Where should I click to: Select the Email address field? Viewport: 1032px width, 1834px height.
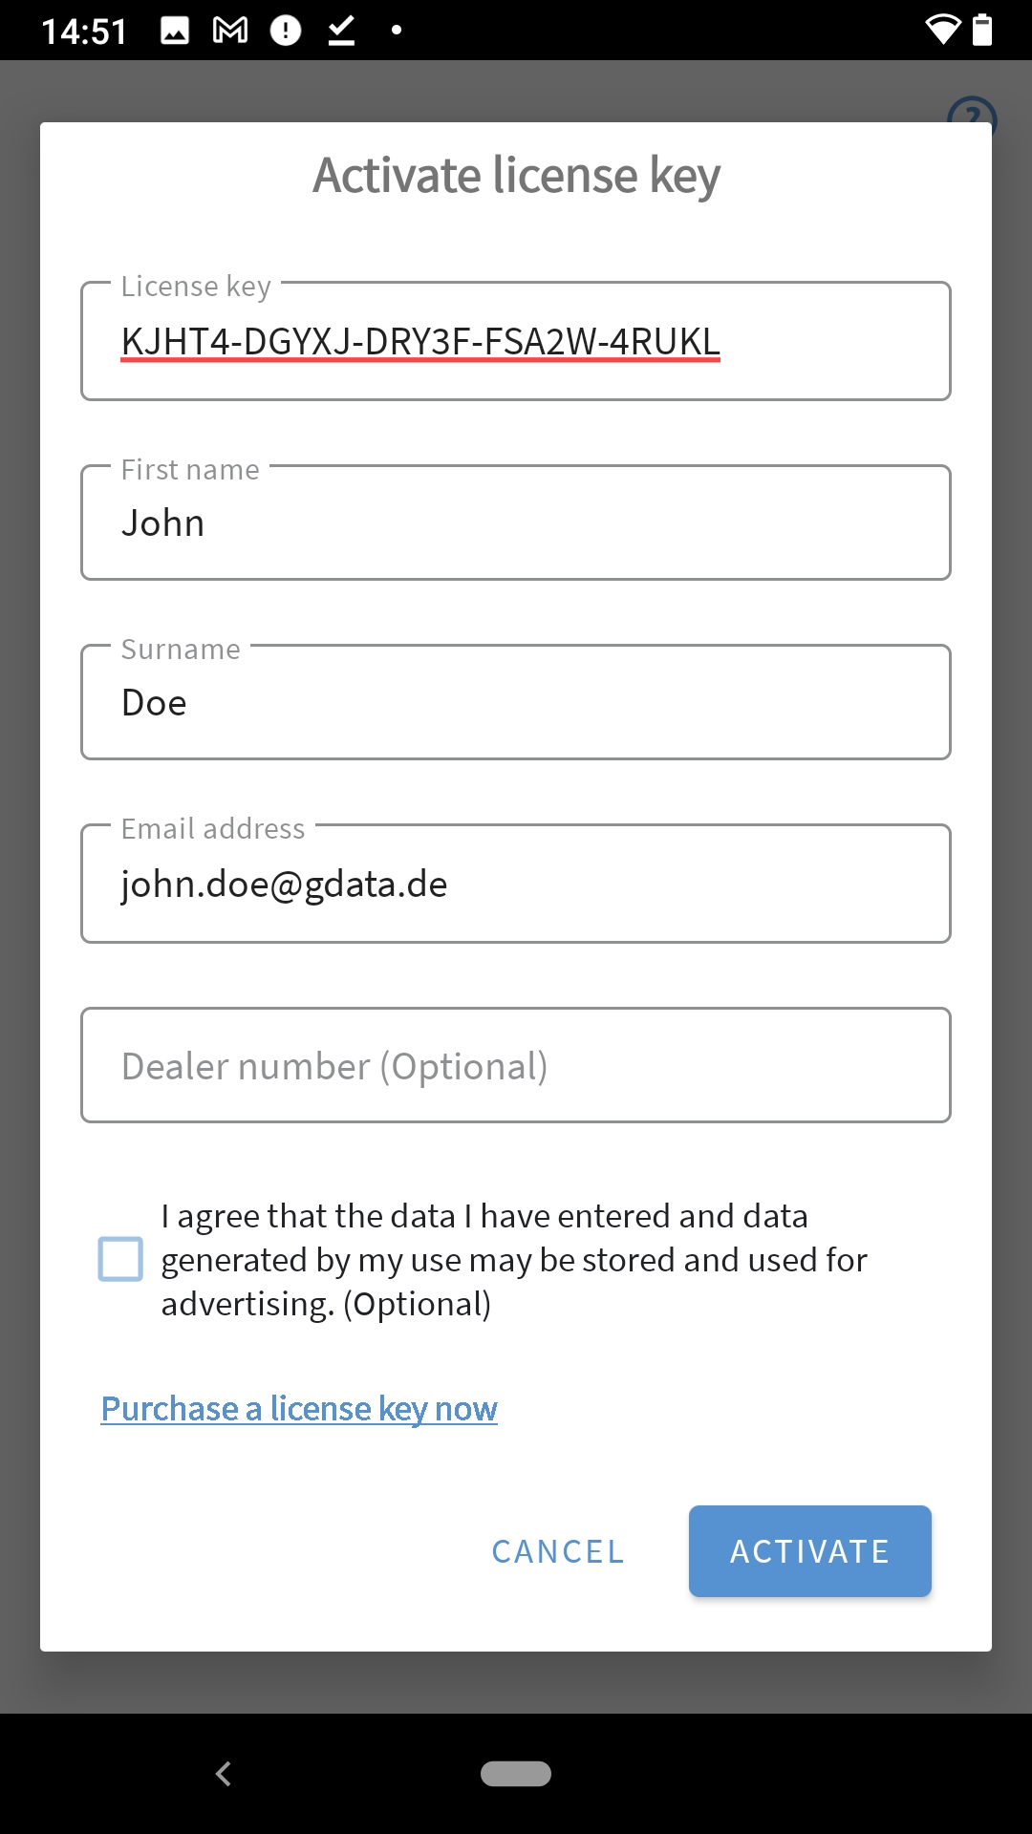point(516,883)
